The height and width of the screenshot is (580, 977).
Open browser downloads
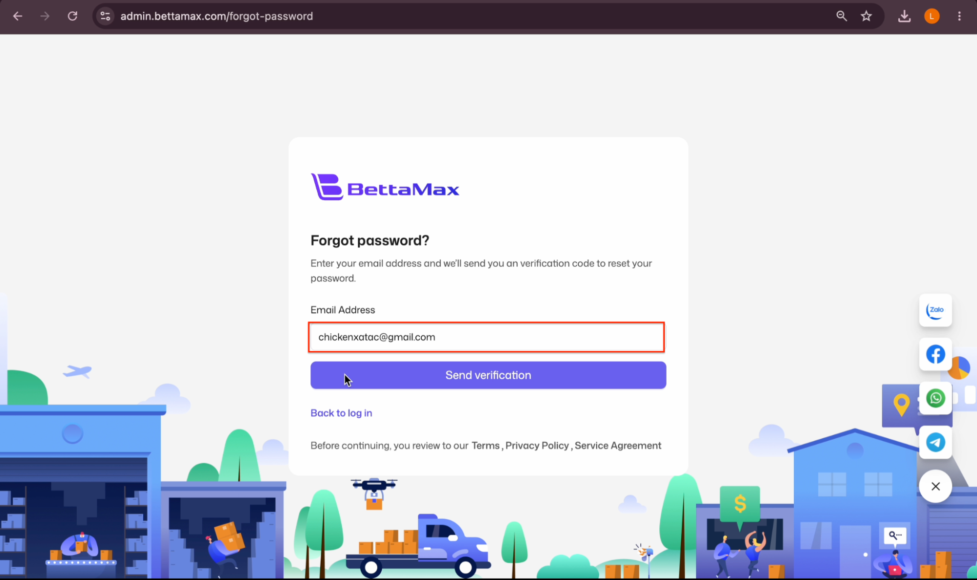click(904, 16)
